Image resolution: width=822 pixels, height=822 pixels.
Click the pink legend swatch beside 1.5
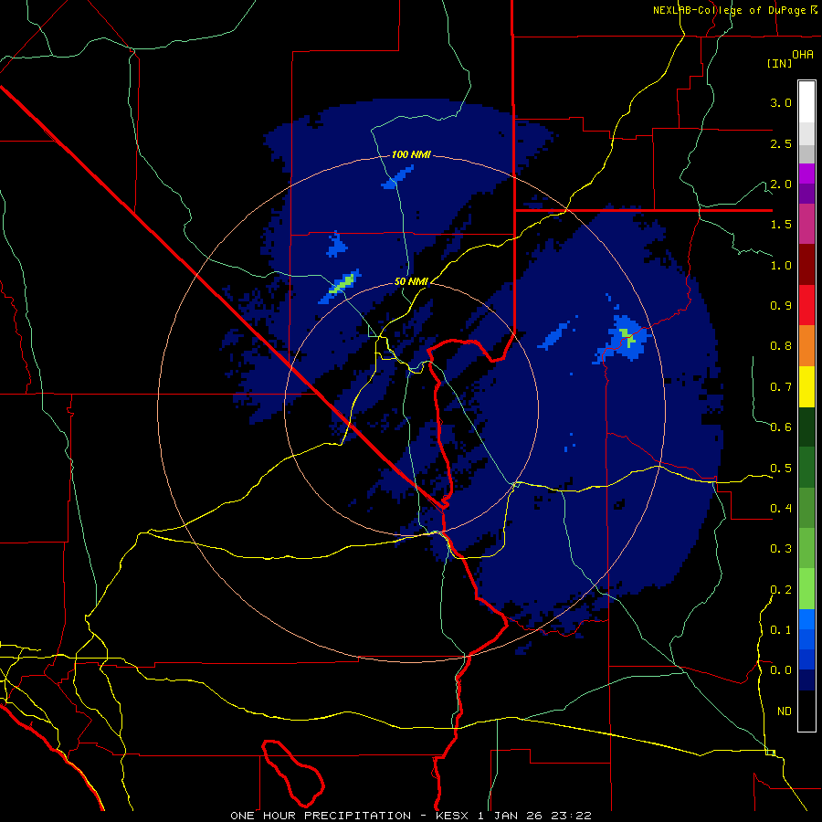(806, 225)
